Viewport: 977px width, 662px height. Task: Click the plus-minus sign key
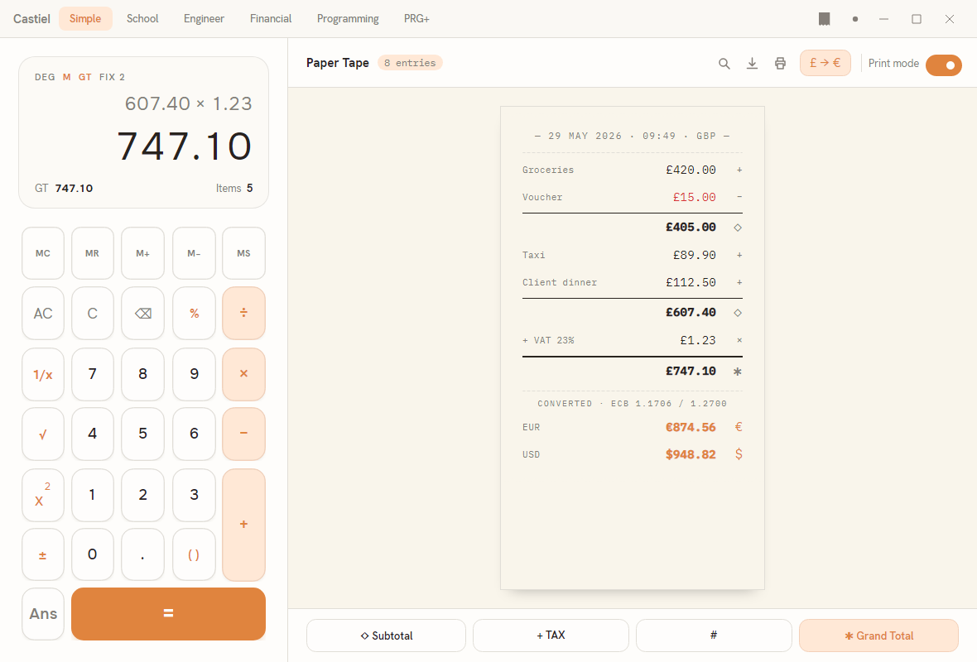(43, 555)
